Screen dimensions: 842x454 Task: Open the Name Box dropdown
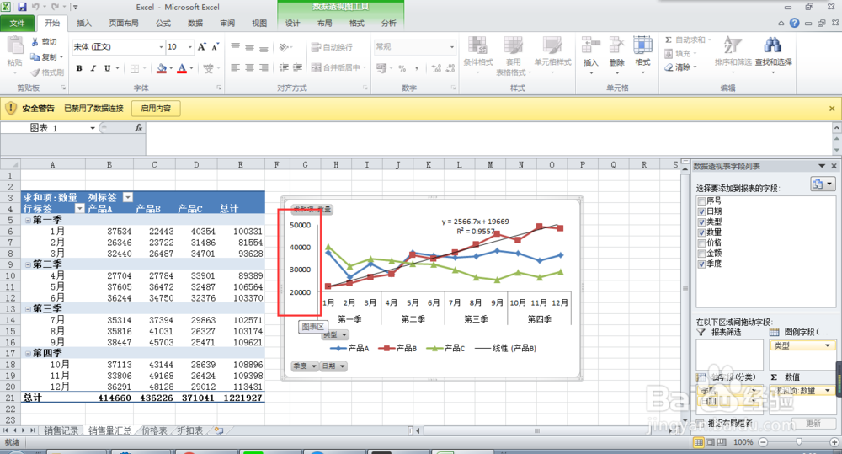coord(93,128)
